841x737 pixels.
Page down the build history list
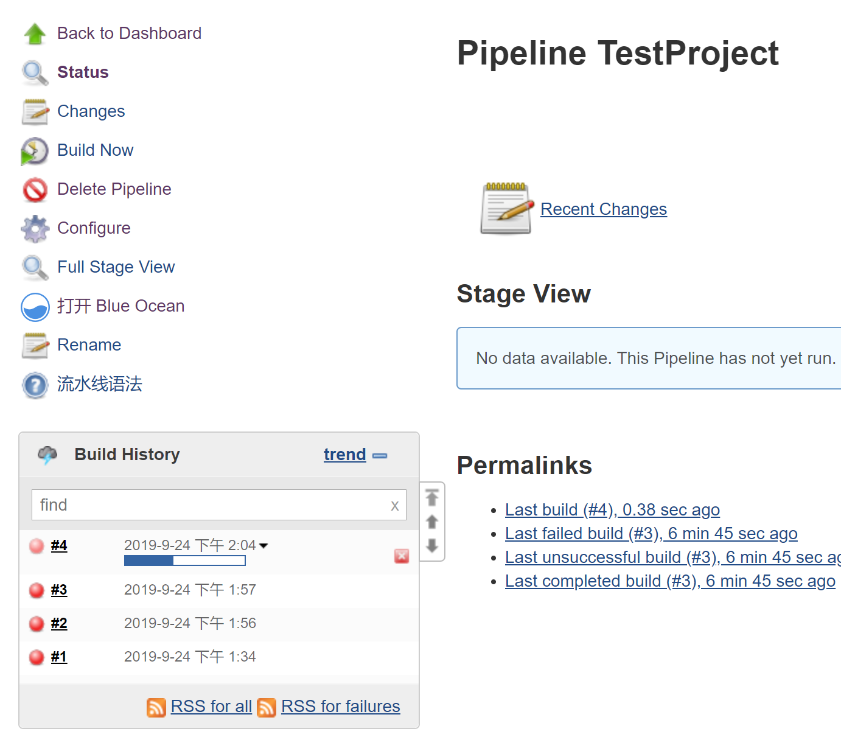(432, 545)
